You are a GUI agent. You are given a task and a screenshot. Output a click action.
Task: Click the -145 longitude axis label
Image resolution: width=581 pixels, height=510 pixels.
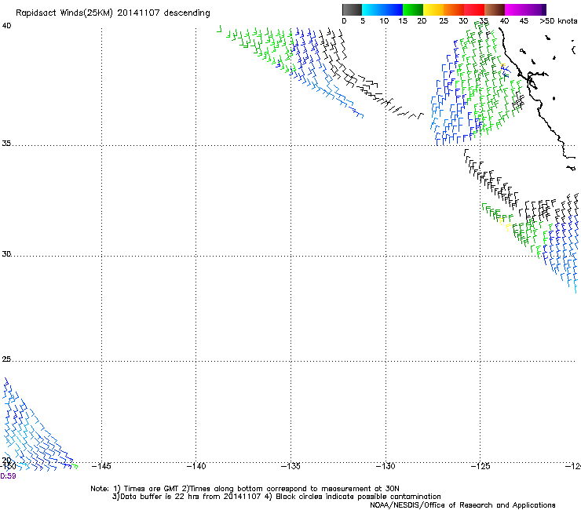coord(101,466)
